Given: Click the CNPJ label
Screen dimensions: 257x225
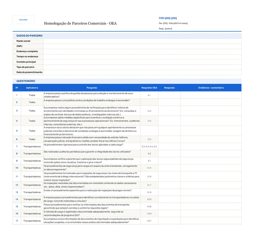Looking at the screenshot, I should click(19, 46).
